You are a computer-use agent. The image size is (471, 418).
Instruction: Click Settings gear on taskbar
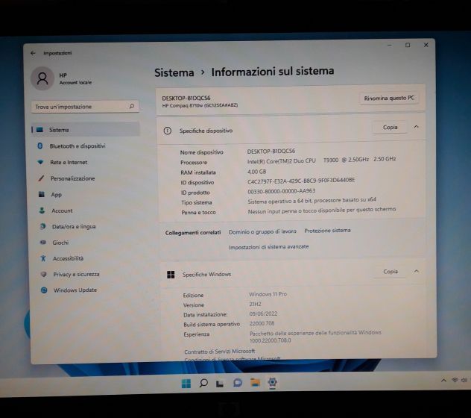point(273,382)
